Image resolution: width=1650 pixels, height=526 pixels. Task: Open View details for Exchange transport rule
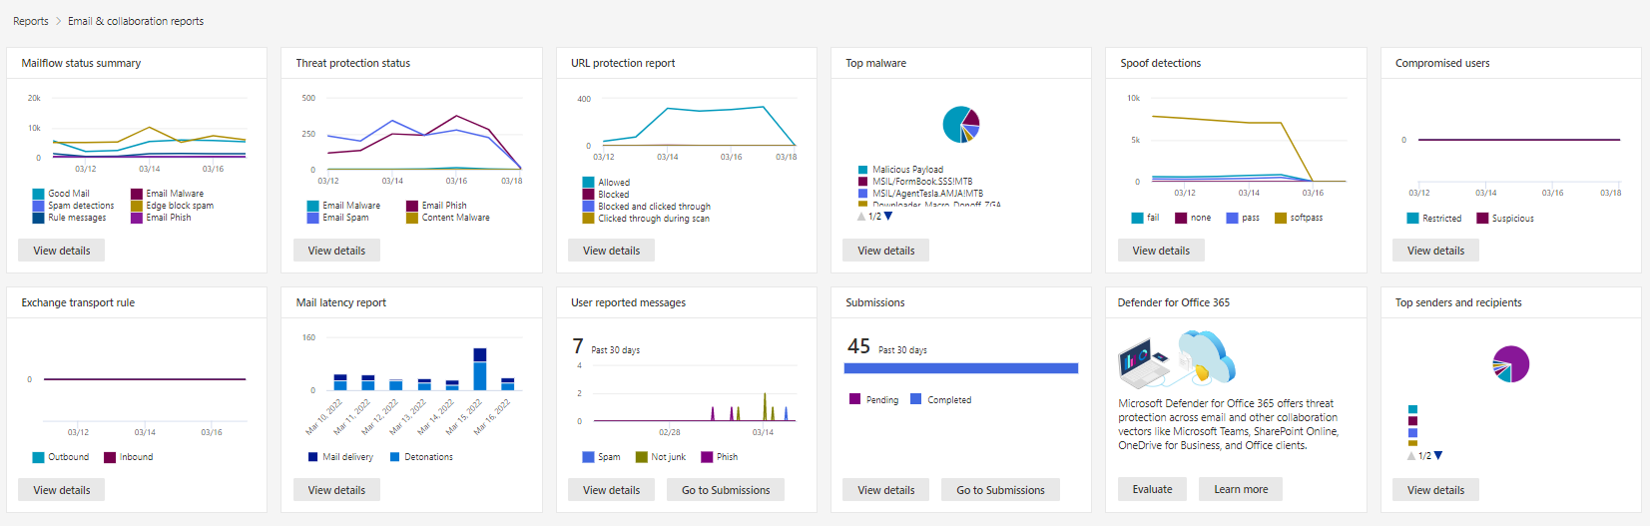click(x=62, y=490)
